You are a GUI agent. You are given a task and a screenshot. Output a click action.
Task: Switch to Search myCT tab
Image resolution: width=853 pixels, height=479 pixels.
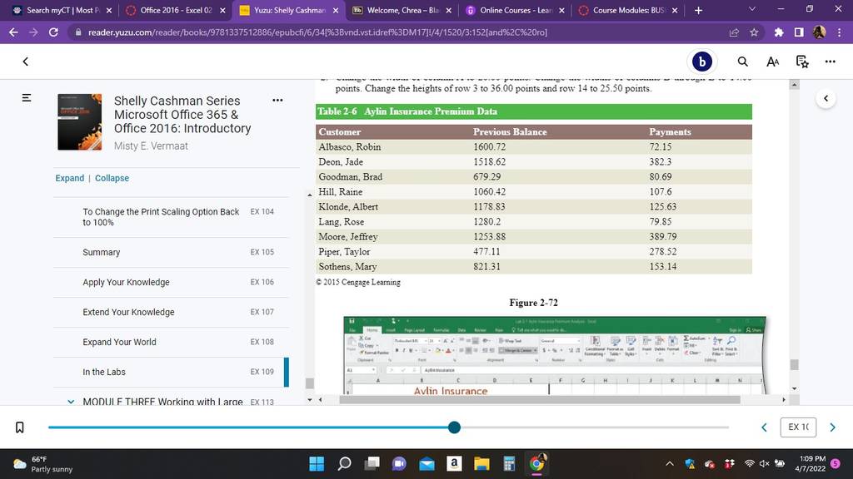pos(62,10)
